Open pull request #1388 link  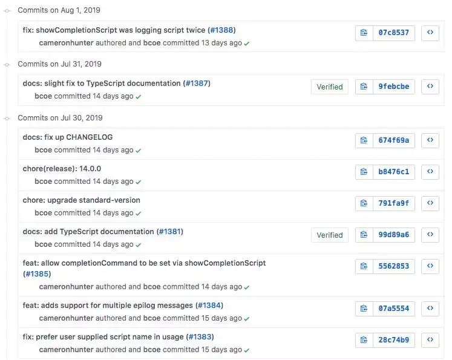click(221, 30)
